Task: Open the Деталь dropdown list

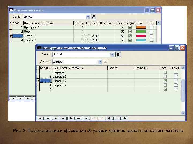Action: 100,62
